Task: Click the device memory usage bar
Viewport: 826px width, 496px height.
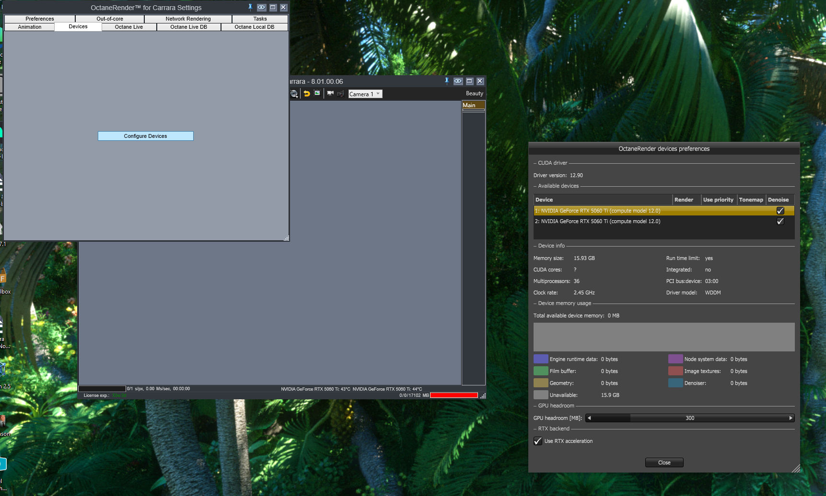Action: tap(664, 337)
